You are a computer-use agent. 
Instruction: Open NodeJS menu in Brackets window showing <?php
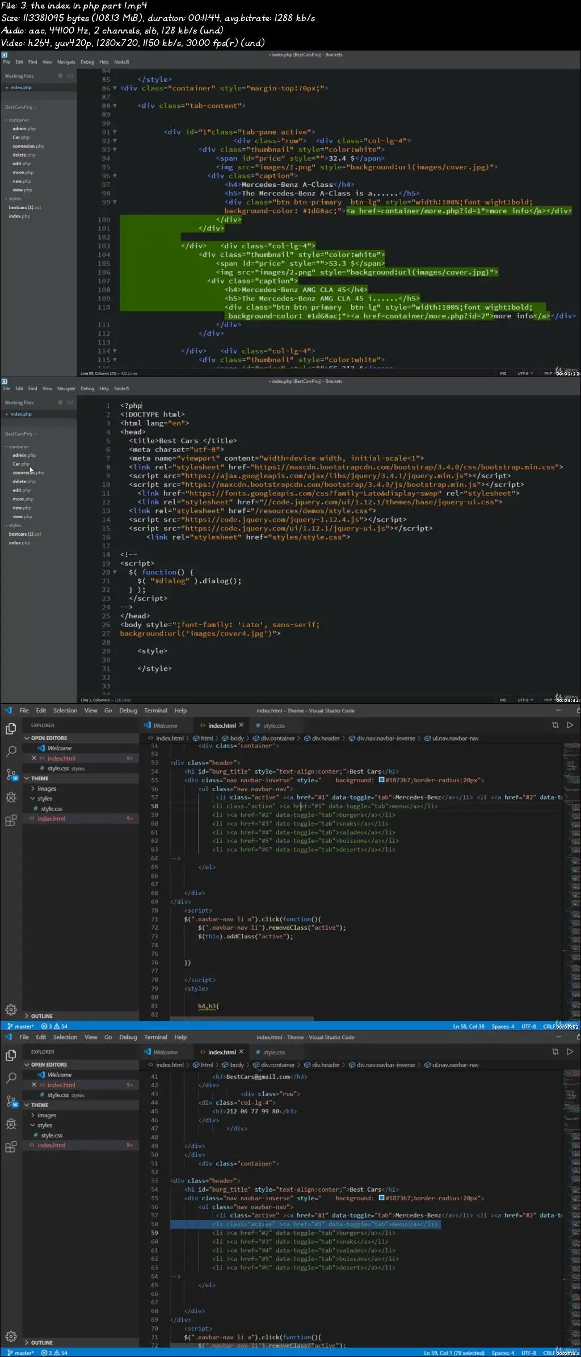coord(121,389)
